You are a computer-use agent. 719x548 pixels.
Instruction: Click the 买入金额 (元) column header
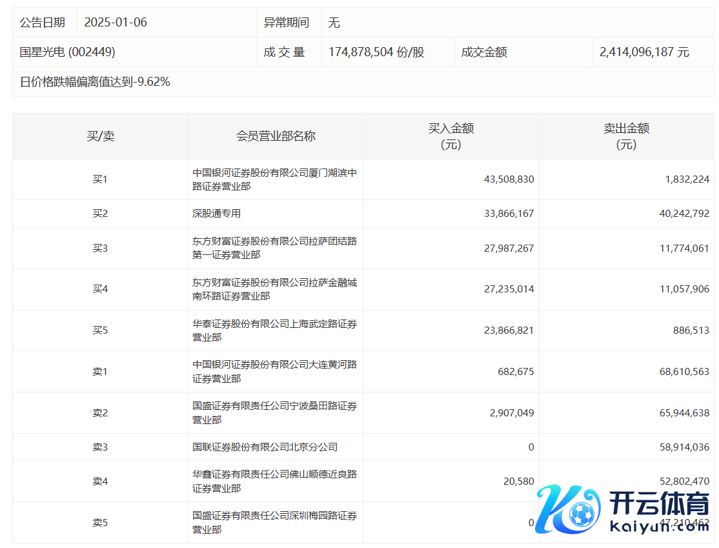(x=451, y=136)
